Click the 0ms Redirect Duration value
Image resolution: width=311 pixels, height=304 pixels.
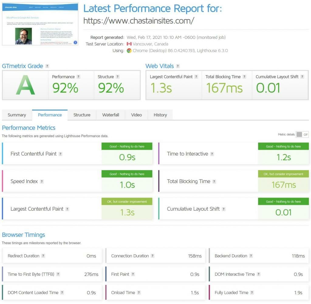coord(91,256)
